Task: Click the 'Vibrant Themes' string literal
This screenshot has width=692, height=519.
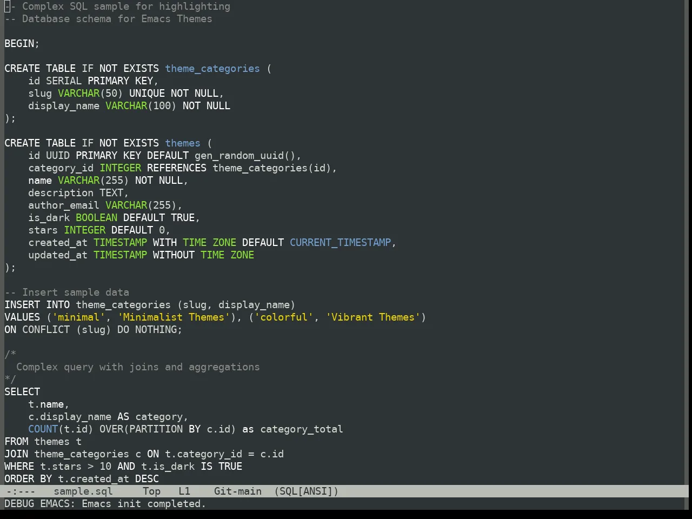Action: tap(373, 317)
